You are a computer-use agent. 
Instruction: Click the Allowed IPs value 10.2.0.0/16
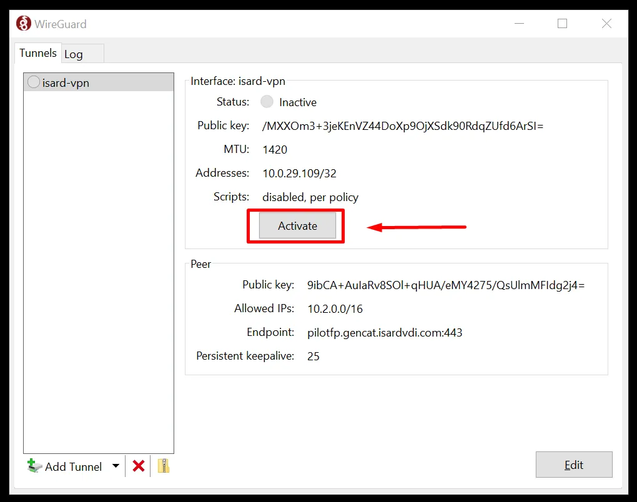pos(335,309)
